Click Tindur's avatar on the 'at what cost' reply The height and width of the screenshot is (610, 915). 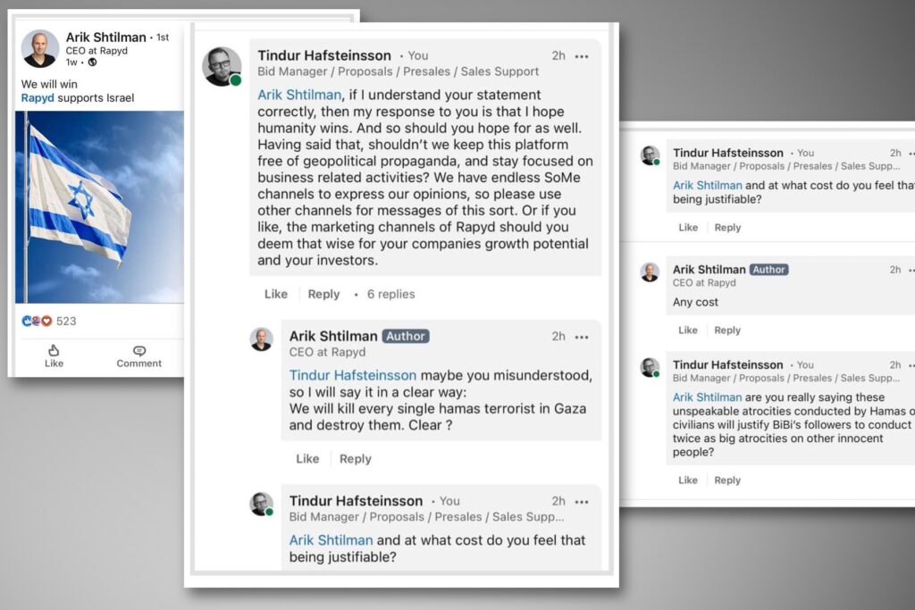(x=261, y=504)
